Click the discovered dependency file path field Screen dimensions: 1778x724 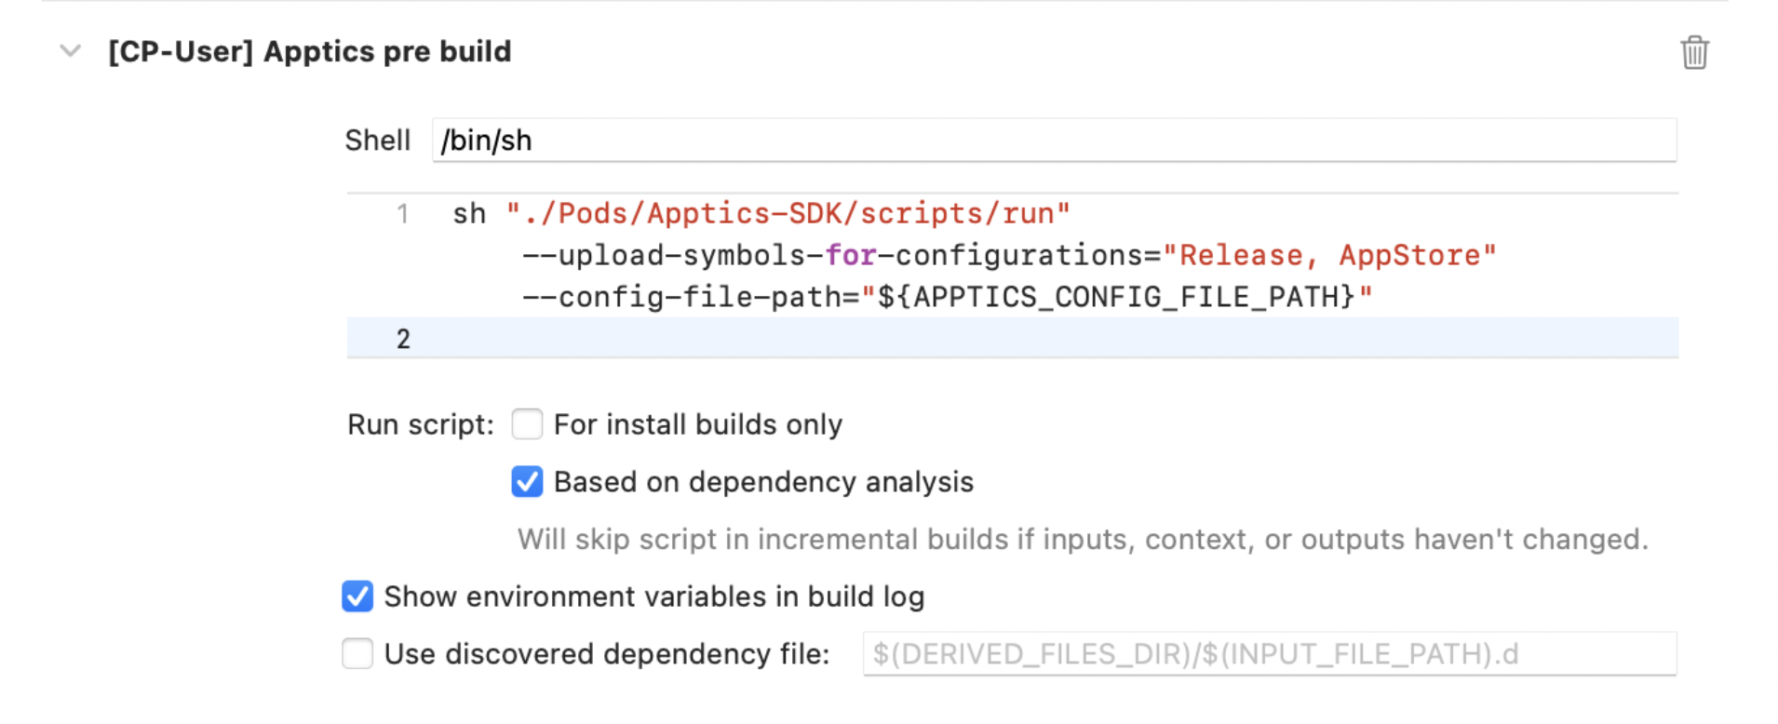click(1269, 654)
